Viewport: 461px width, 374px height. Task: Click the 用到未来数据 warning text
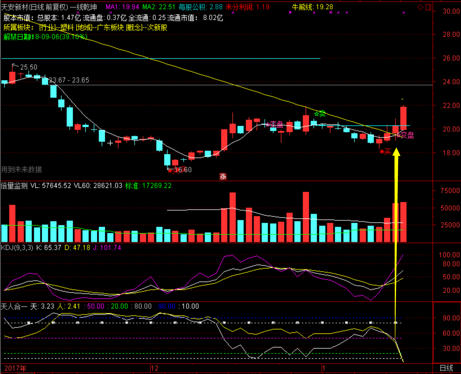click(21, 170)
